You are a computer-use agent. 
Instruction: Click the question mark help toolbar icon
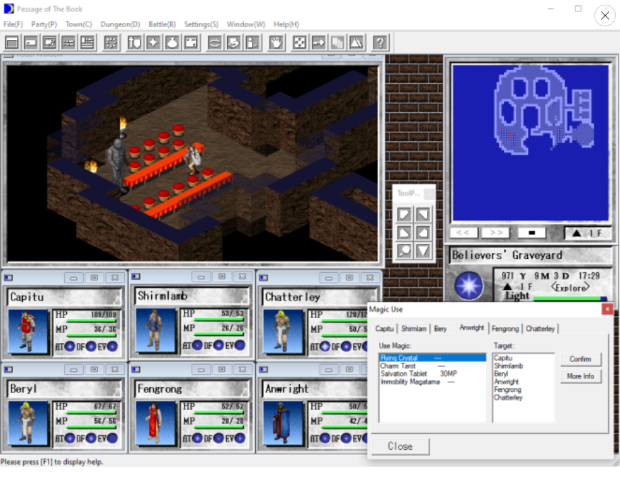pos(380,43)
